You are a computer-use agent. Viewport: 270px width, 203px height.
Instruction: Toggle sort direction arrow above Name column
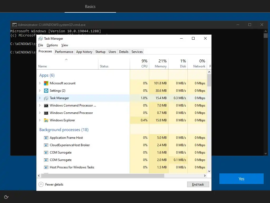pyautogui.click(x=66, y=59)
